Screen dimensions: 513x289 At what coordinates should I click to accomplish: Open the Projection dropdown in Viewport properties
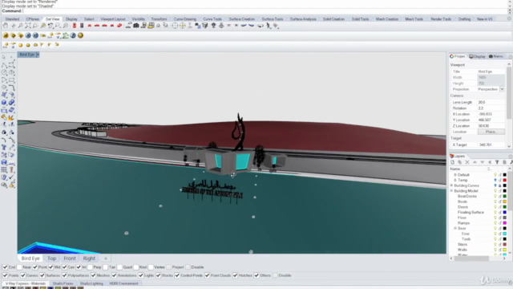502,89
